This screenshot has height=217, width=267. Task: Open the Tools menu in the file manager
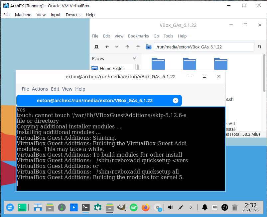pos(168,36)
